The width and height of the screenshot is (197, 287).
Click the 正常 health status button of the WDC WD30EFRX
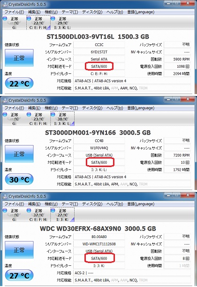click(19, 250)
